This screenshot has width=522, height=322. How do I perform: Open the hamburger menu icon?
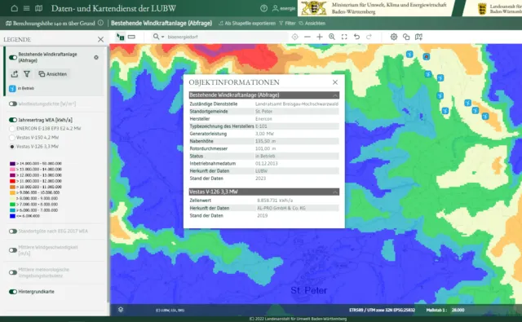pos(27,8)
